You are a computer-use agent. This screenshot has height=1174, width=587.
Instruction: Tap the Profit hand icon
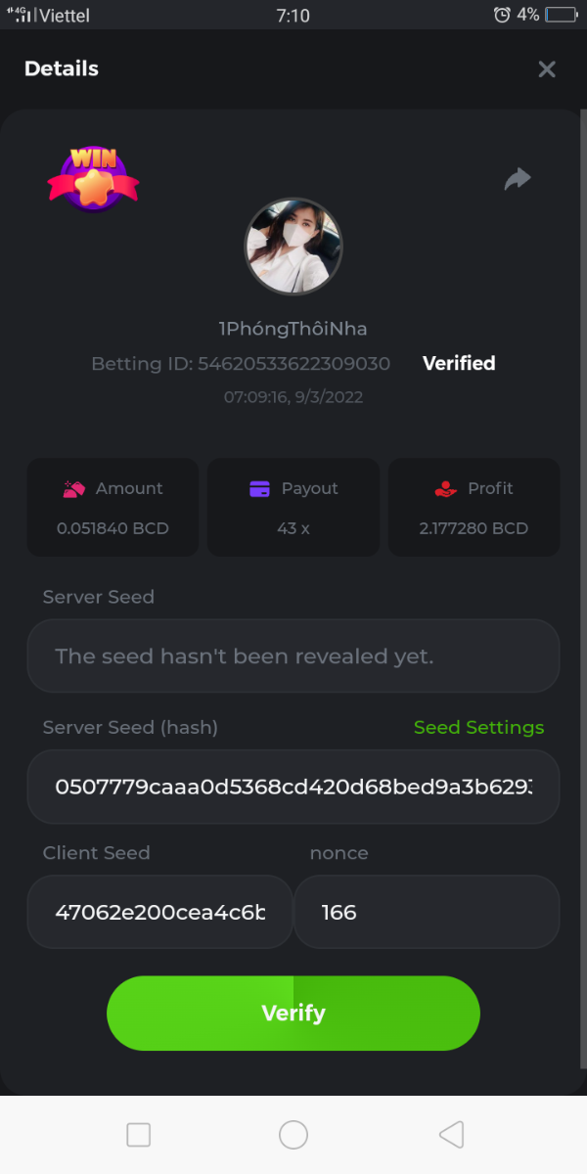pyautogui.click(x=444, y=488)
